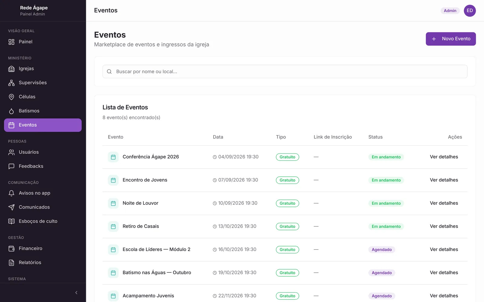
Task: Open Batismos droplet icon
Action: [x=11, y=111]
